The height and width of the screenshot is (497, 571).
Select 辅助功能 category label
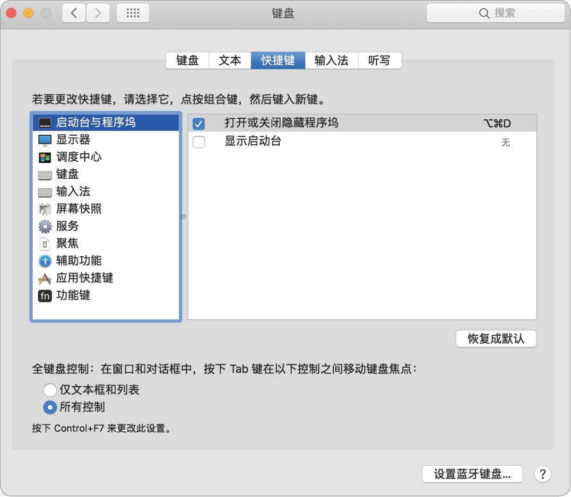(79, 260)
